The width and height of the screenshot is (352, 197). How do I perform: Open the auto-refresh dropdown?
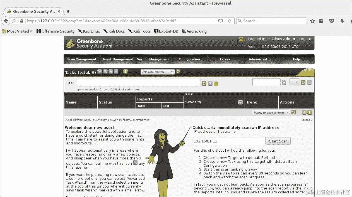pyautogui.click(x=158, y=72)
